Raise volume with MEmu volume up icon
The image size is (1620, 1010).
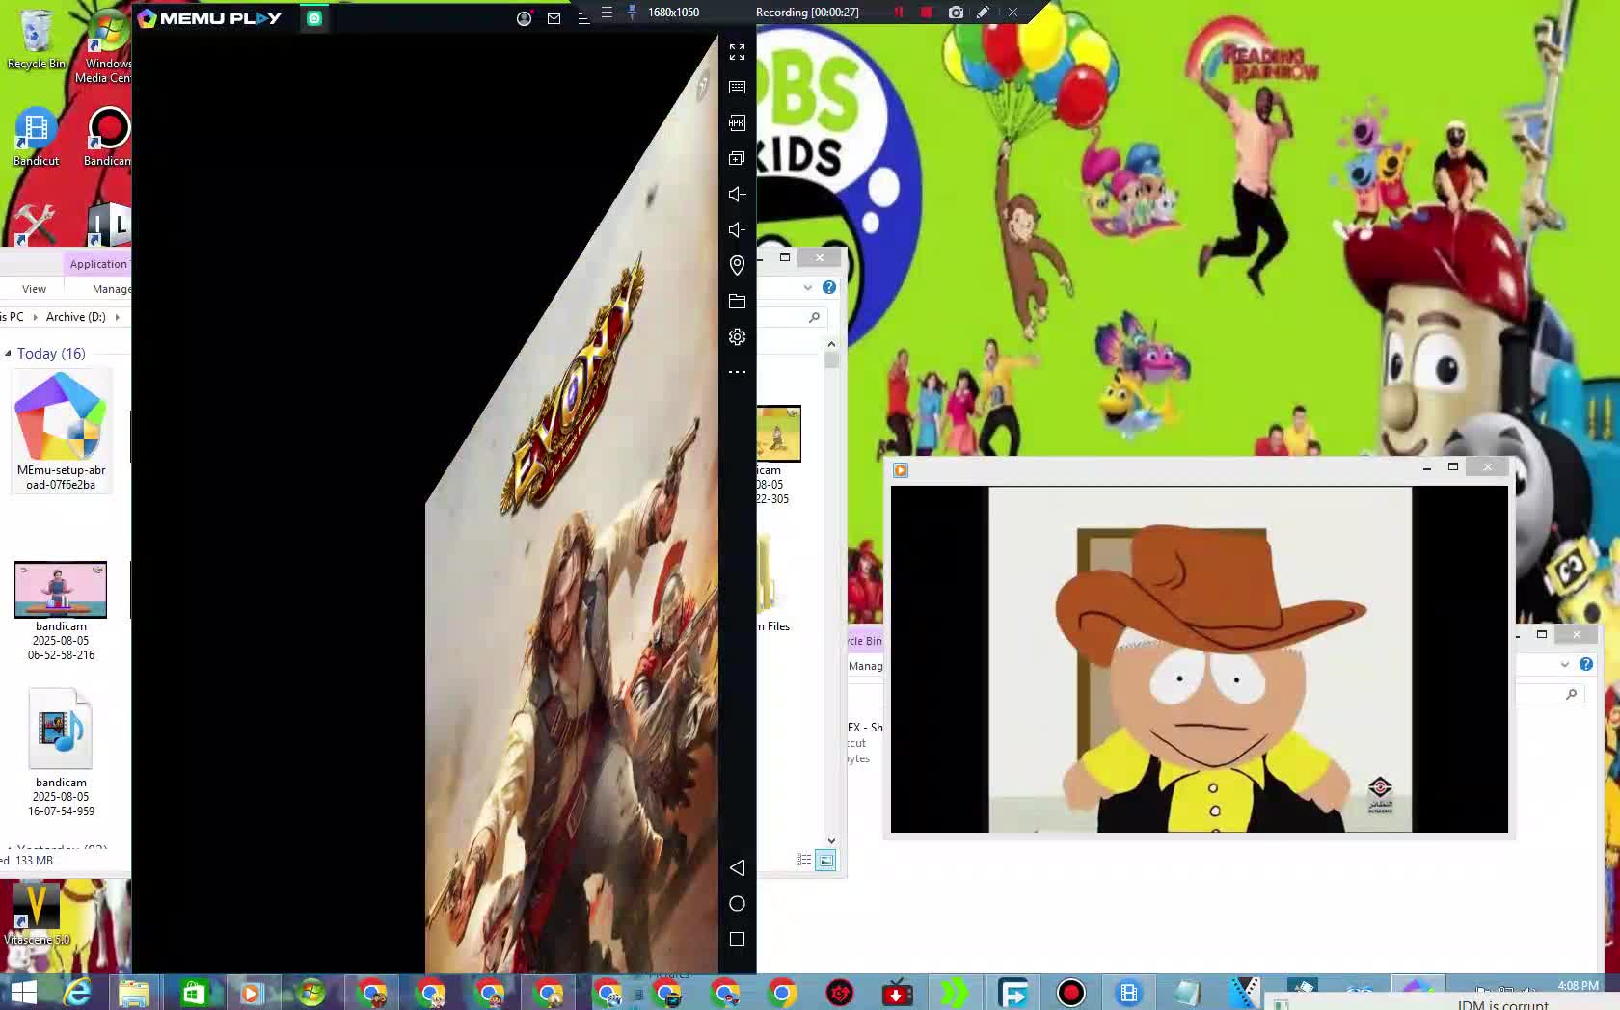pyautogui.click(x=737, y=194)
